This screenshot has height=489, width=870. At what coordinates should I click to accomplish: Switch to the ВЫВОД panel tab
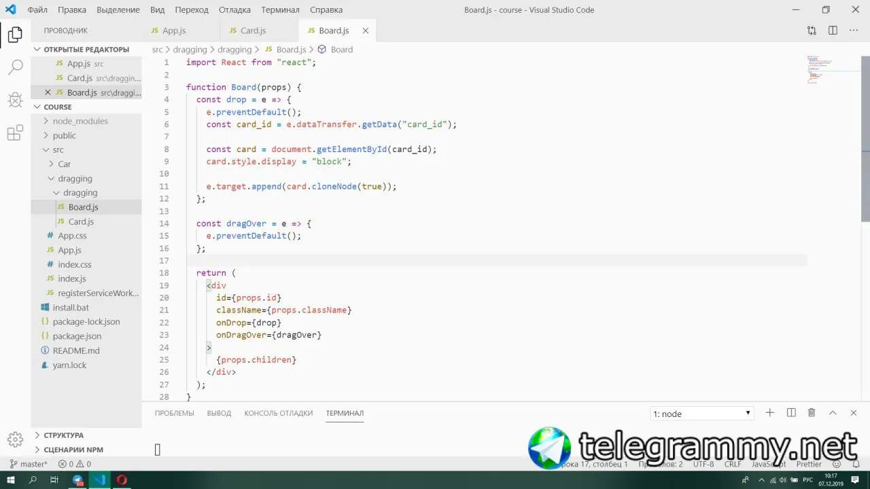pyautogui.click(x=219, y=413)
